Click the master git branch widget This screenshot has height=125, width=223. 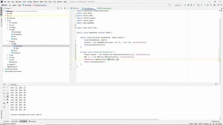click(x=219, y=124)
